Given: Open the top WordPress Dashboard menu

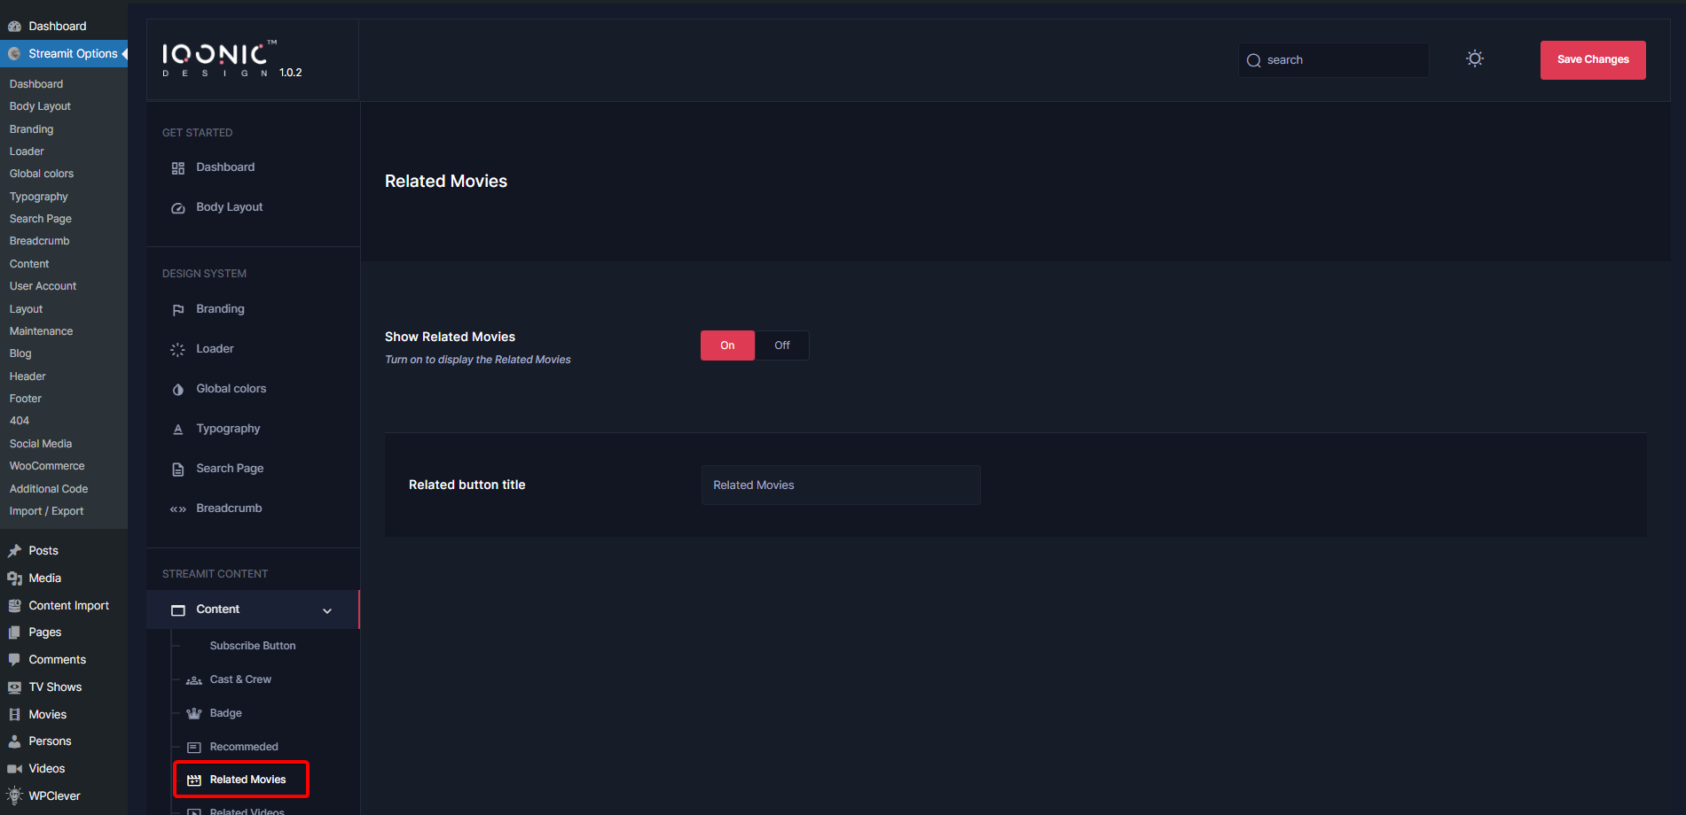Looking at the screenshot, I should (x=64, y=27).
